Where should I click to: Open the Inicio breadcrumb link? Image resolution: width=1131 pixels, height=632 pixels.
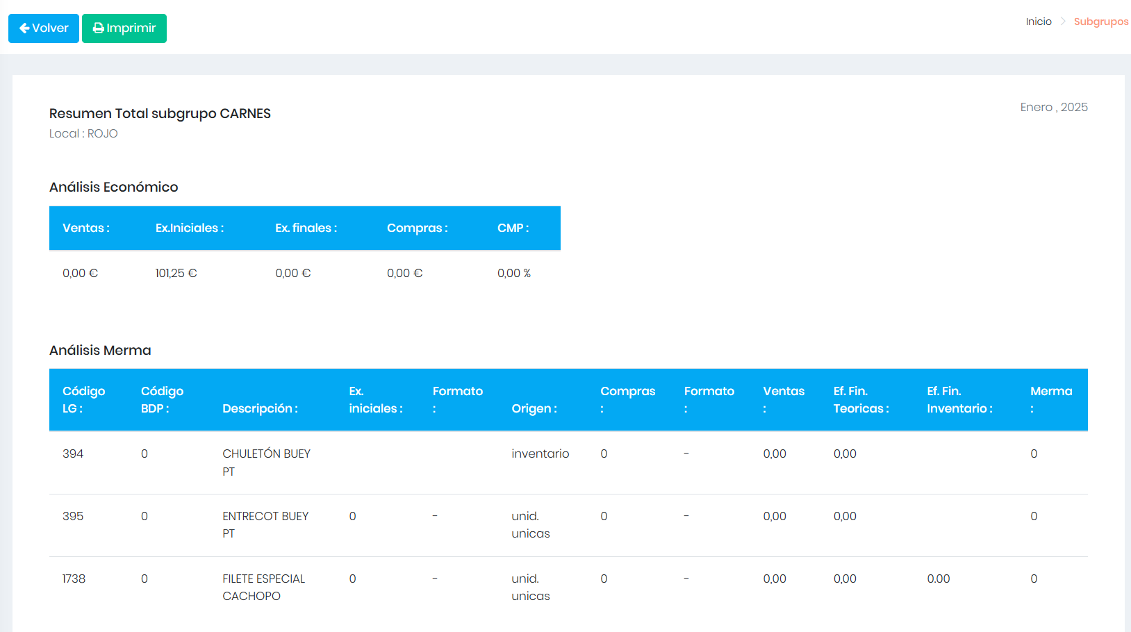click(x=1039, y=22)
